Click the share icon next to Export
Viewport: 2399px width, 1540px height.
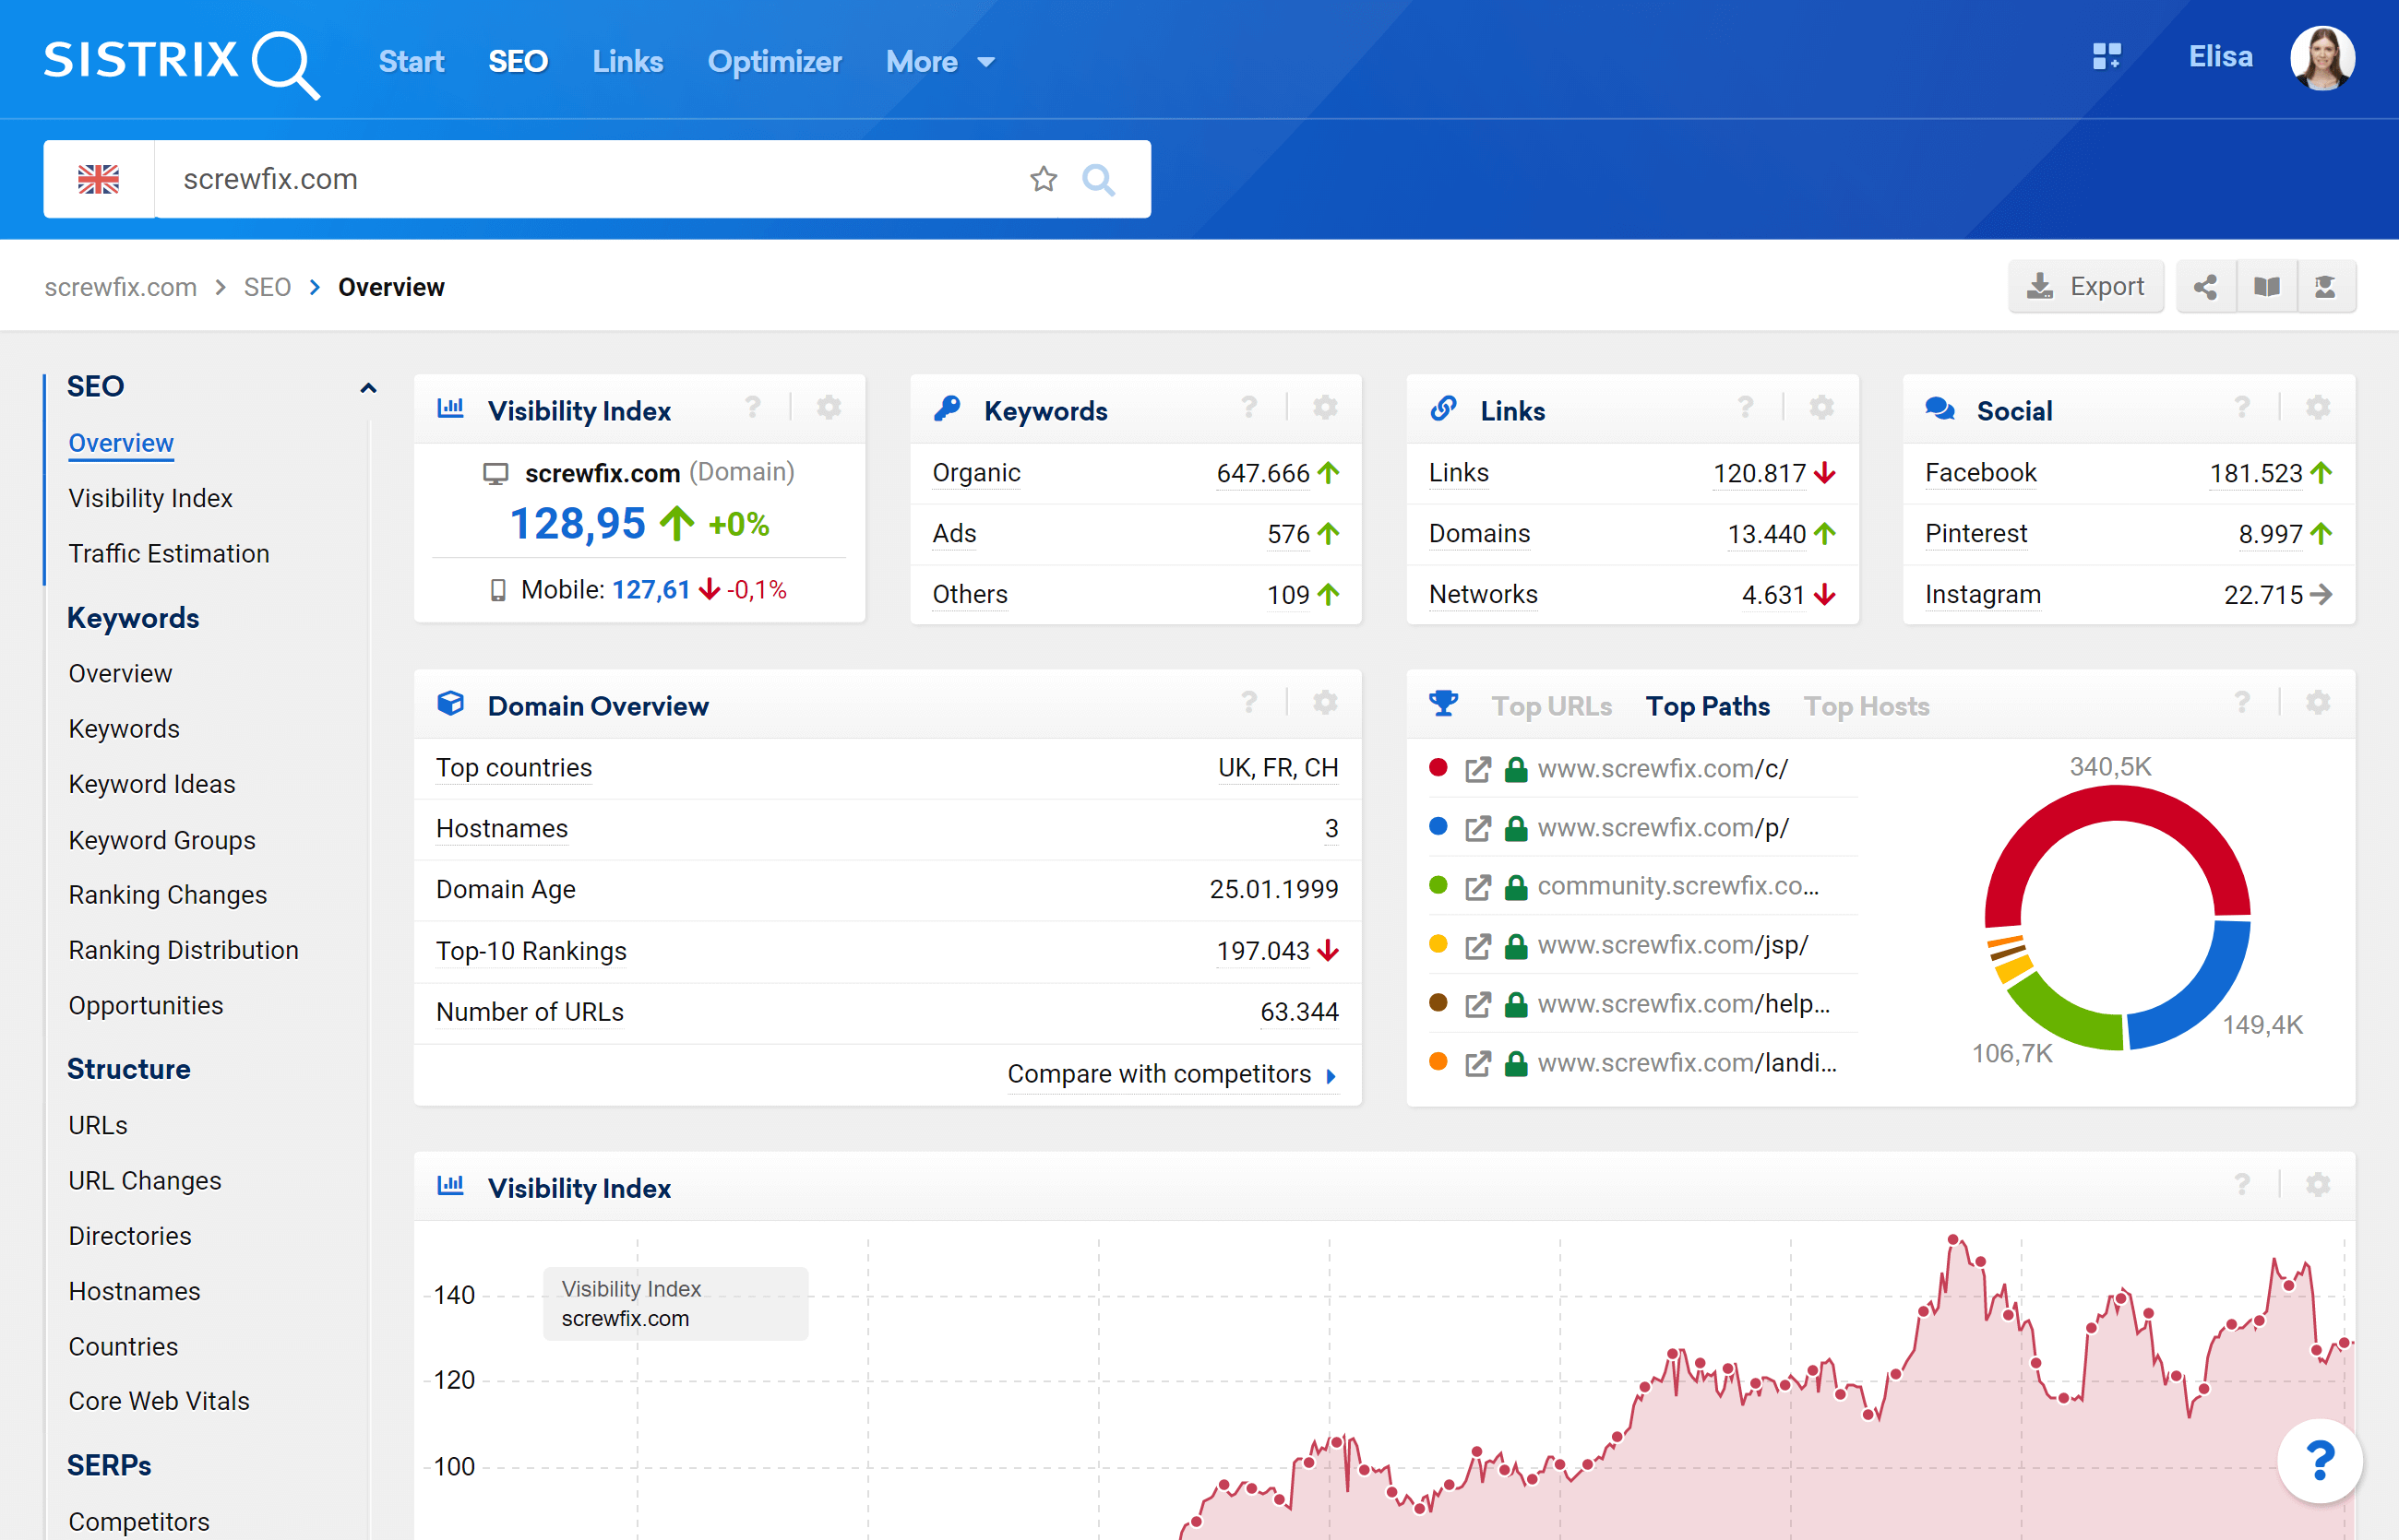[x=2206, y=287]
